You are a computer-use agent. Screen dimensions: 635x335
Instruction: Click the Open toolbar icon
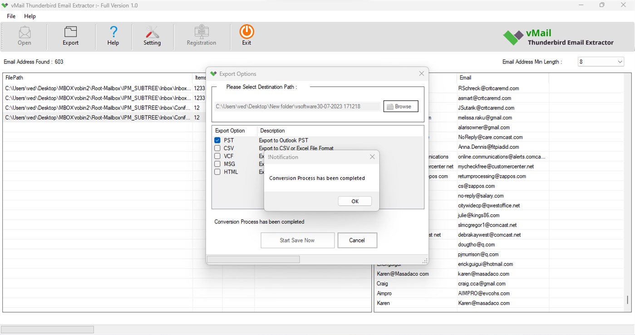click(x=24, y=35)
